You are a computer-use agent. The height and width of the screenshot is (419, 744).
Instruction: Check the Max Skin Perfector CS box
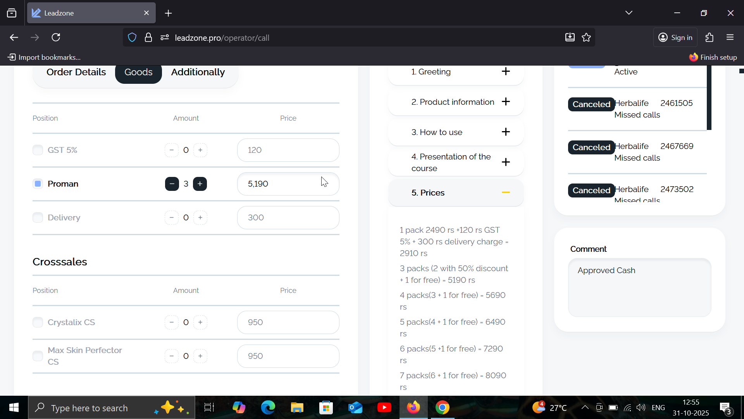pos(38,356)
